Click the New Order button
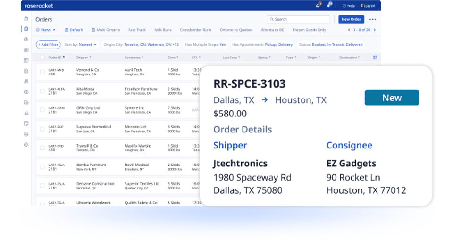453x247 pixels. [351, 19]
